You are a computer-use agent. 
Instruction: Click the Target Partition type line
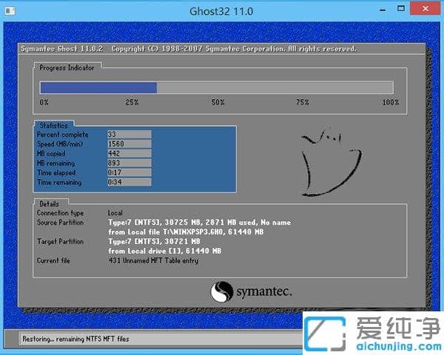154,242
